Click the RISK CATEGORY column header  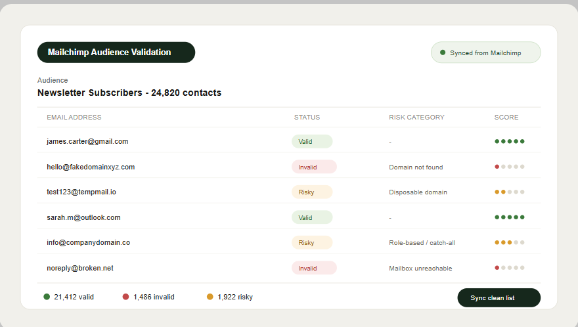pyautogui.click(x=416, y=118)
